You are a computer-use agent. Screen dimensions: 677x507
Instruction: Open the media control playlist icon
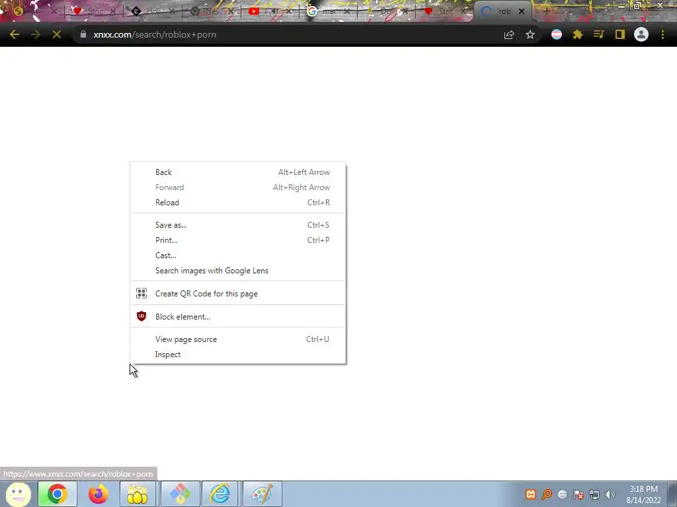(598, 34)
